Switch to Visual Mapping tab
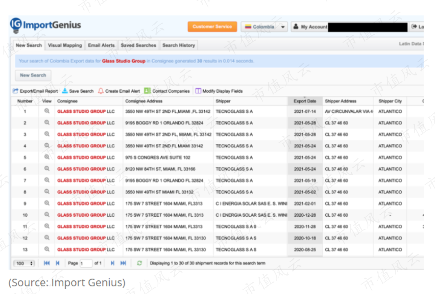The image size is (435, 294). (x=65, y=45)
